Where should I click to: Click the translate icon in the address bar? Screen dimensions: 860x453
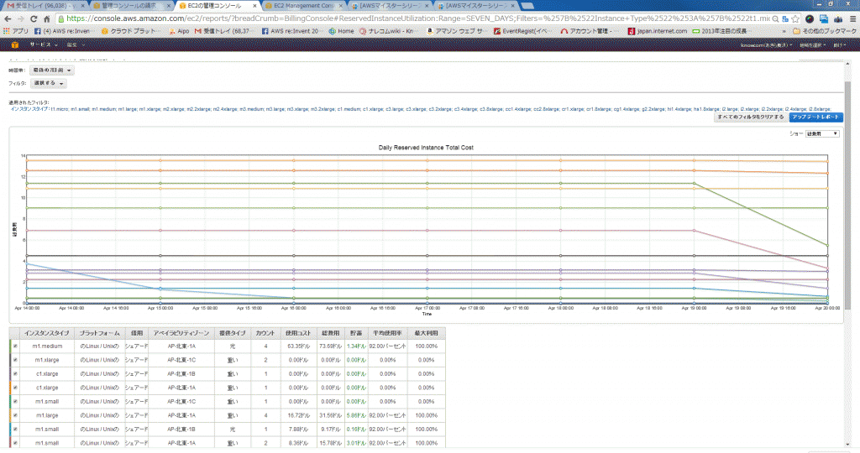pyautogui.click(x=785, y=18)
